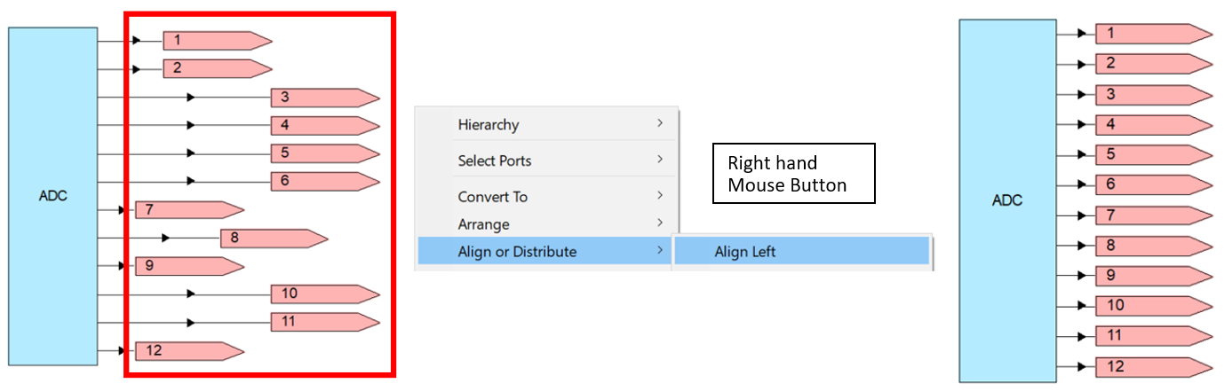1232x391 pixels.
Task: Click aligned port tag 1 on right
Action: [1153, 34]
